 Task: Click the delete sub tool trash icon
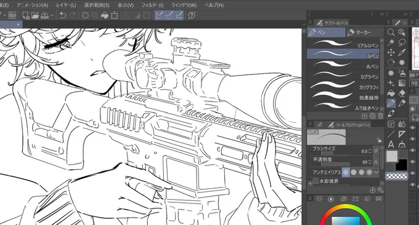(380, 116)
